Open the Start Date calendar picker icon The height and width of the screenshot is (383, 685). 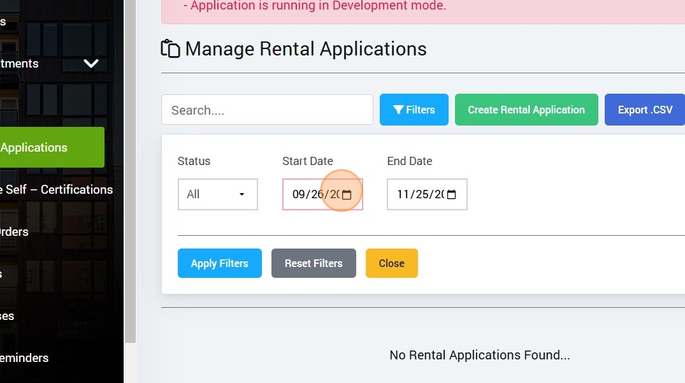click(x=347, y=195)
